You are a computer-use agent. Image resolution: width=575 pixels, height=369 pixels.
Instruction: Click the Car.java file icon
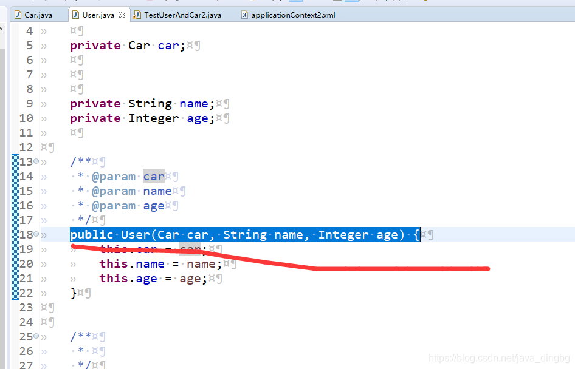pyautogui.click(x=18, y=15)
